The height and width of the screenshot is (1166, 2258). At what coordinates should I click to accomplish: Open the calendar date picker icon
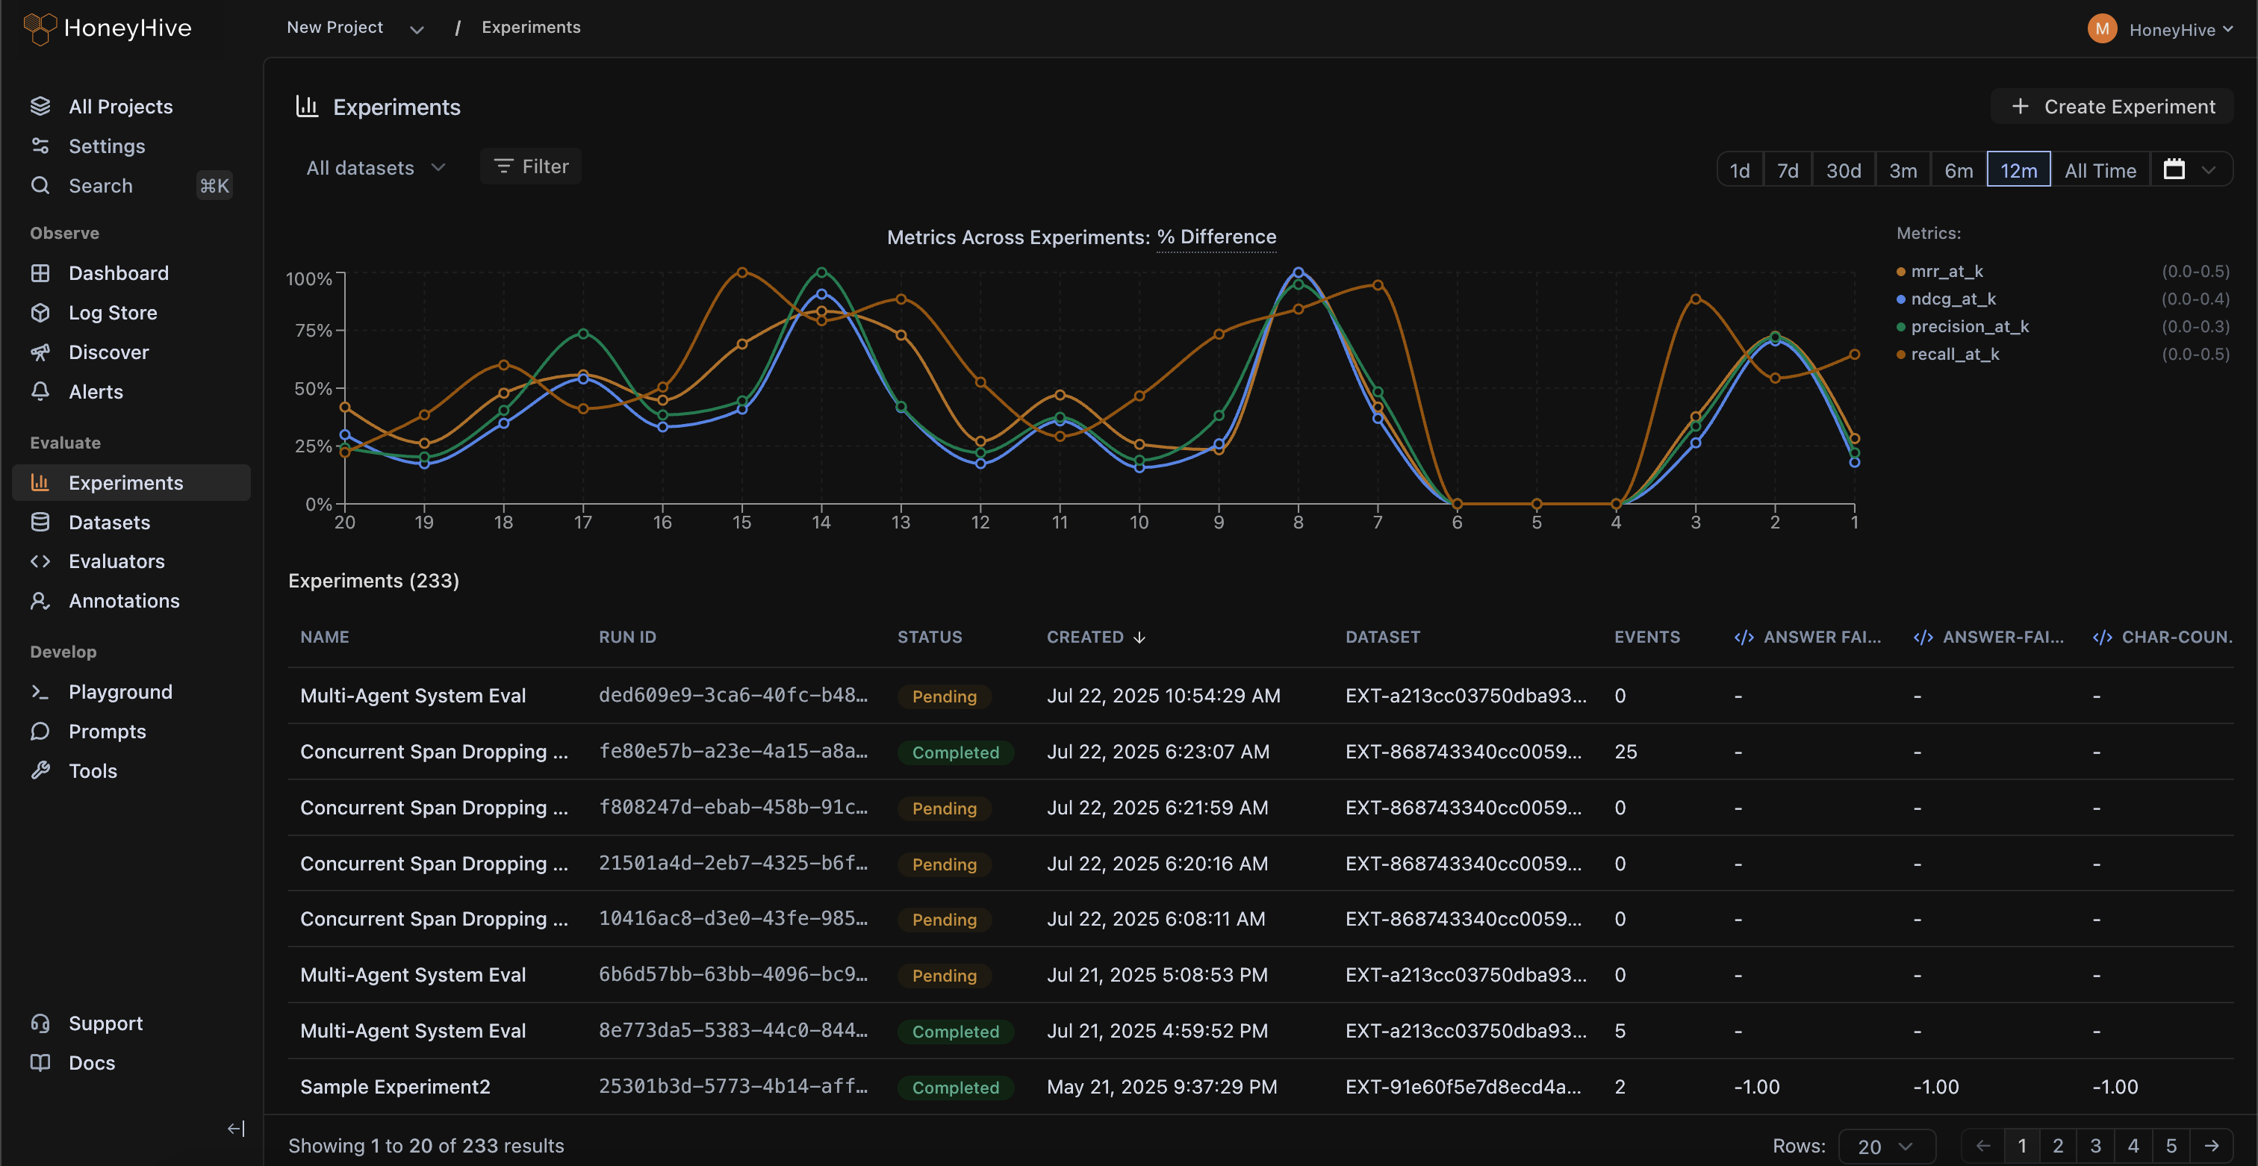(x=2173, y=170)
